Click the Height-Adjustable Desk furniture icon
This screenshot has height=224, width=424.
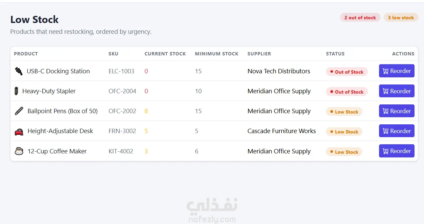(19, 131)
